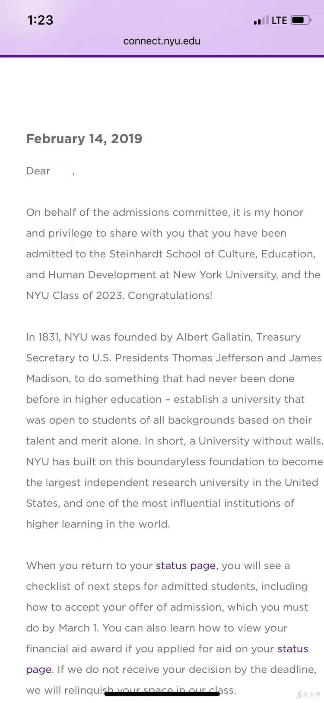
Task: Tap the Steinhardt School text
Action: coord(155,254)
